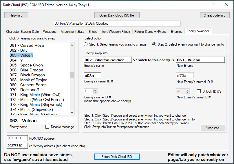Go to Attachment Stats tab

click(x=72, y=32)
